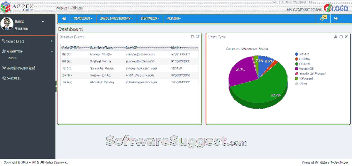352x166 pixels.
Task: Click the Settings gear in sidebar
Action: click(4, 78)
